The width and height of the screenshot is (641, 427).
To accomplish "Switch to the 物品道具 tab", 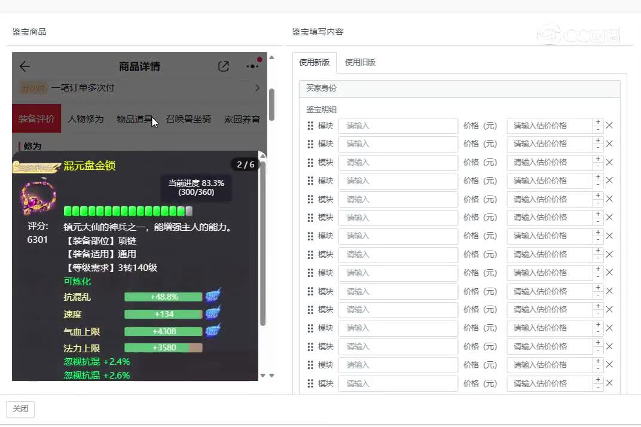I will pos(134,119).
